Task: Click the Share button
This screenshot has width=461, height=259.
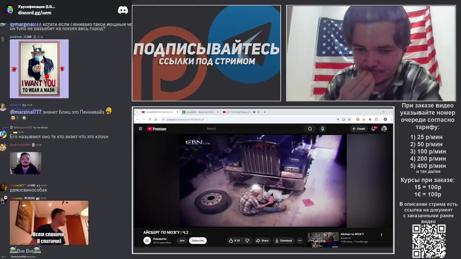Action: coord(262,241)
